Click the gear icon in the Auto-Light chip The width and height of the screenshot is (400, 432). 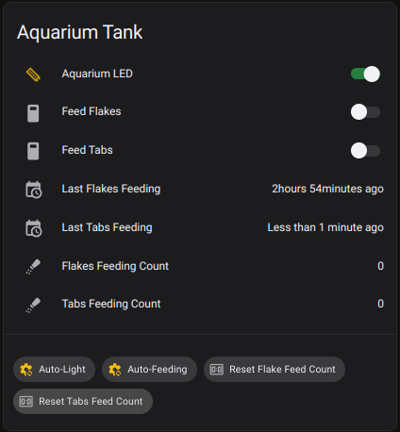pyautogui.click(x=26, y=370)
